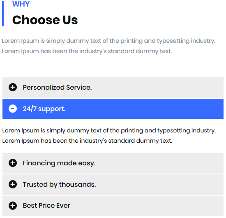Select the "Financing made easy." title text
This screenshot has height=218, width=226.
pyautogui.click(x=59, y=163)
